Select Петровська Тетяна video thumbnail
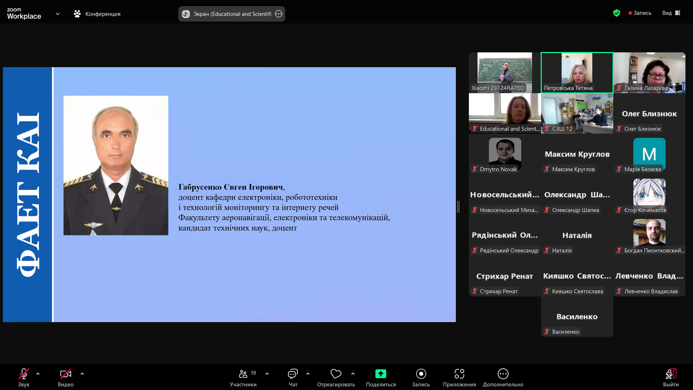 (577, 72)
